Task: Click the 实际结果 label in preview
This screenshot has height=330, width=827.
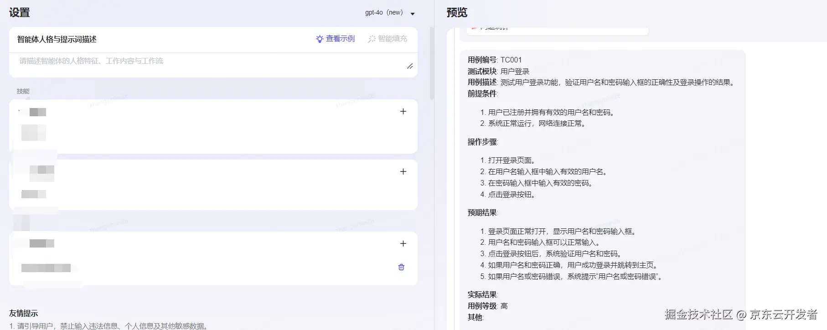Action: [482, 294]
